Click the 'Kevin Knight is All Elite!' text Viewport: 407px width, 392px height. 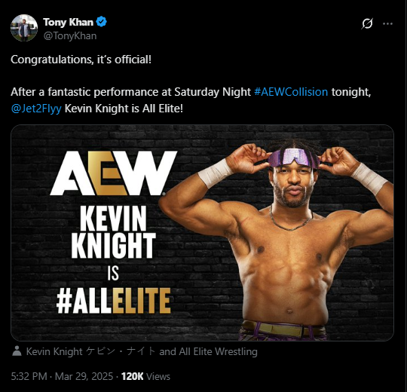124,109
